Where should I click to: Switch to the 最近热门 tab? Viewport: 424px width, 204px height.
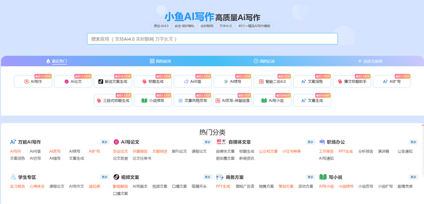click(57, 61)
